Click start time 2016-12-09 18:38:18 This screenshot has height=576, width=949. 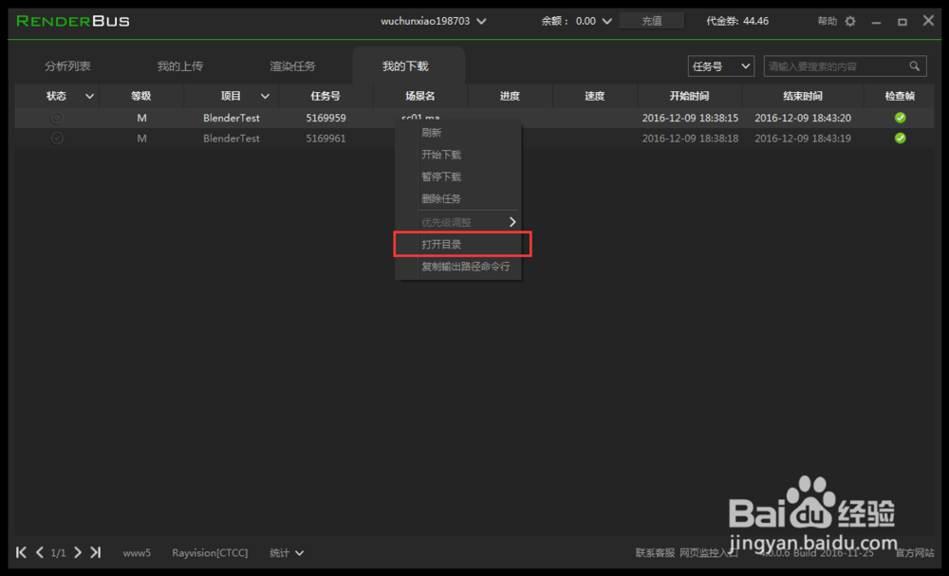690,139
